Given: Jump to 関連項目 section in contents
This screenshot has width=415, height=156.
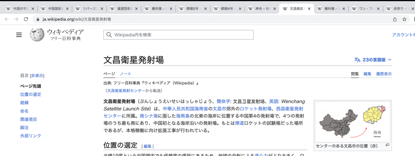Looking at the screenshot, I should pyautogui.click(x=28, y=119).
